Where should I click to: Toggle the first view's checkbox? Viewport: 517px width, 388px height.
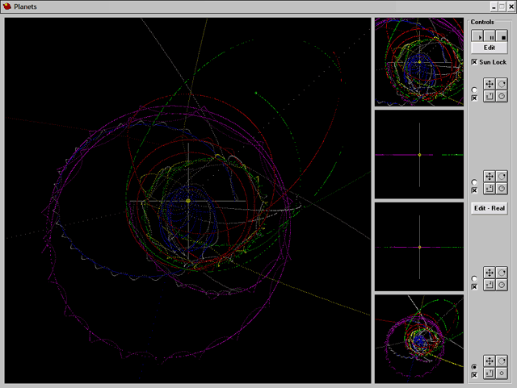tap(474, 98)
